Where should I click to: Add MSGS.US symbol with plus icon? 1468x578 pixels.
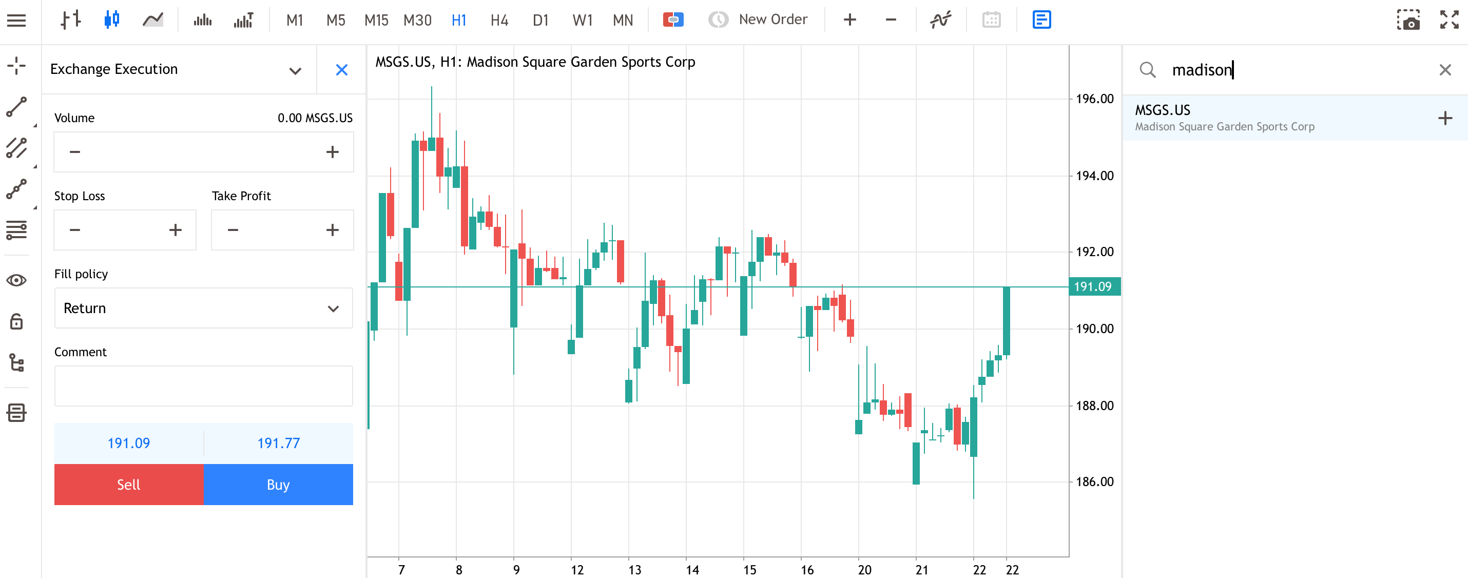(x=1444, y=118)
